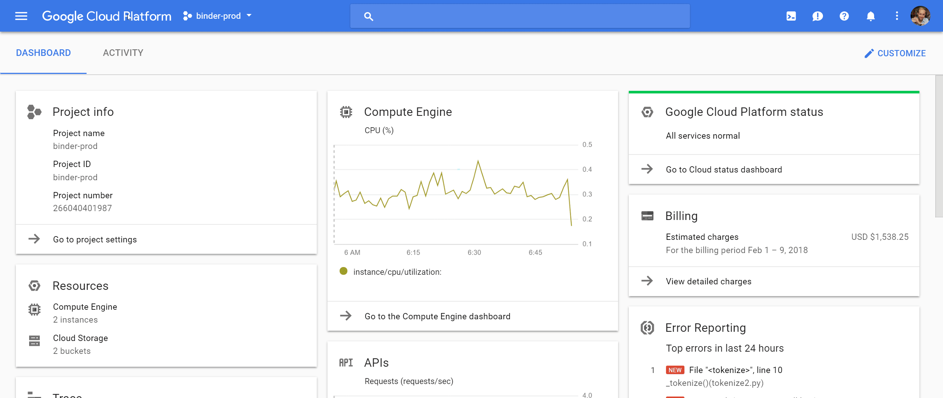Screen dimensions: 943x398
Task: Click the page vertical scrollbar
Action: (x=939, y=146)
